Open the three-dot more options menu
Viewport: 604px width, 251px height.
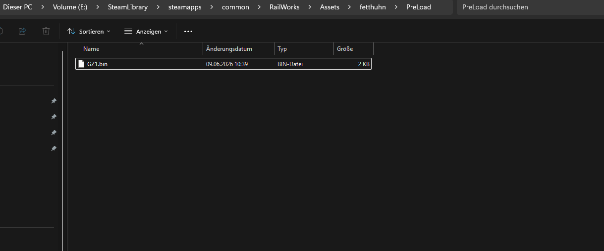188,31
